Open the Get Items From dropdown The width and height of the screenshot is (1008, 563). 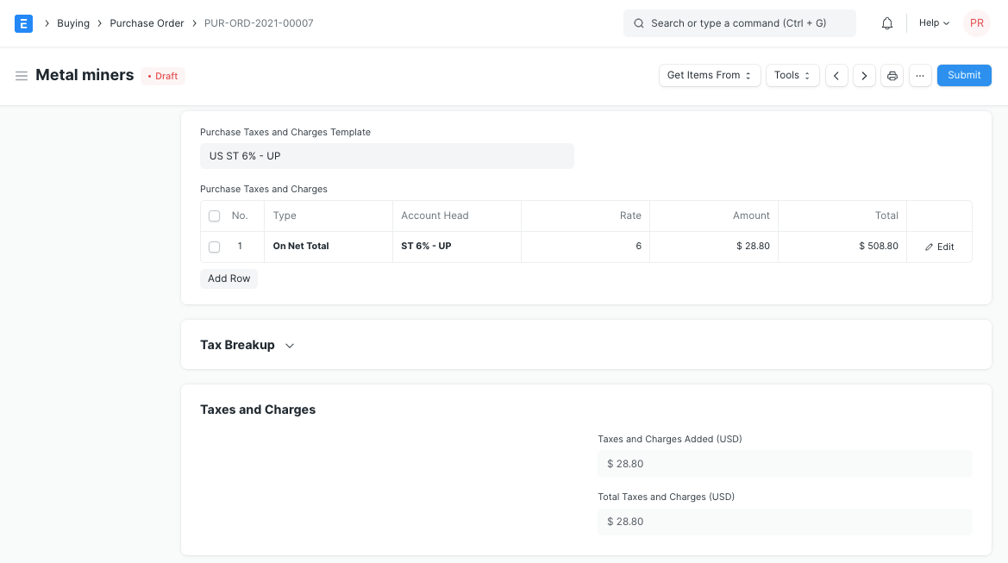(709, 75)
